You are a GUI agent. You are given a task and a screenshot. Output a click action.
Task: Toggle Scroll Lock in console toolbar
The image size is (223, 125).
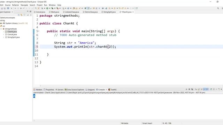199,89
